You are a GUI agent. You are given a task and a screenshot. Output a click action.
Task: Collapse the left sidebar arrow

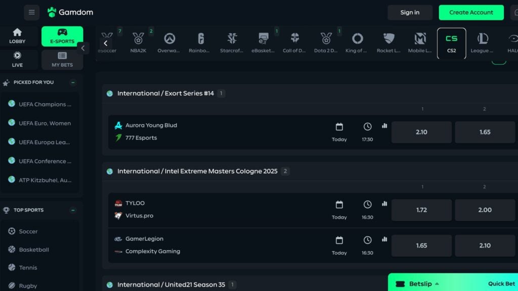click(x=83, y=48)
